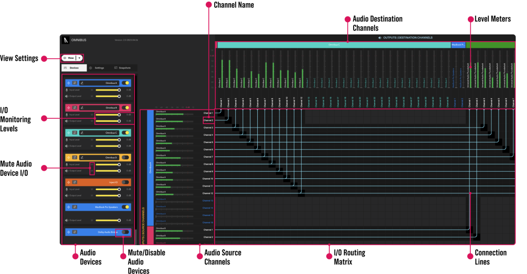This screenshot has height=274, width=527.
Task: Click the move handle on Omnibus D device
Action: [68, 157]
